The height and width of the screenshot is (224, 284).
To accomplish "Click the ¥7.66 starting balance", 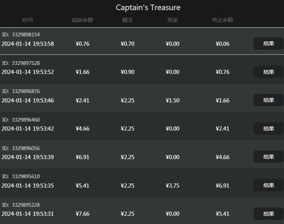I will 83,214.
